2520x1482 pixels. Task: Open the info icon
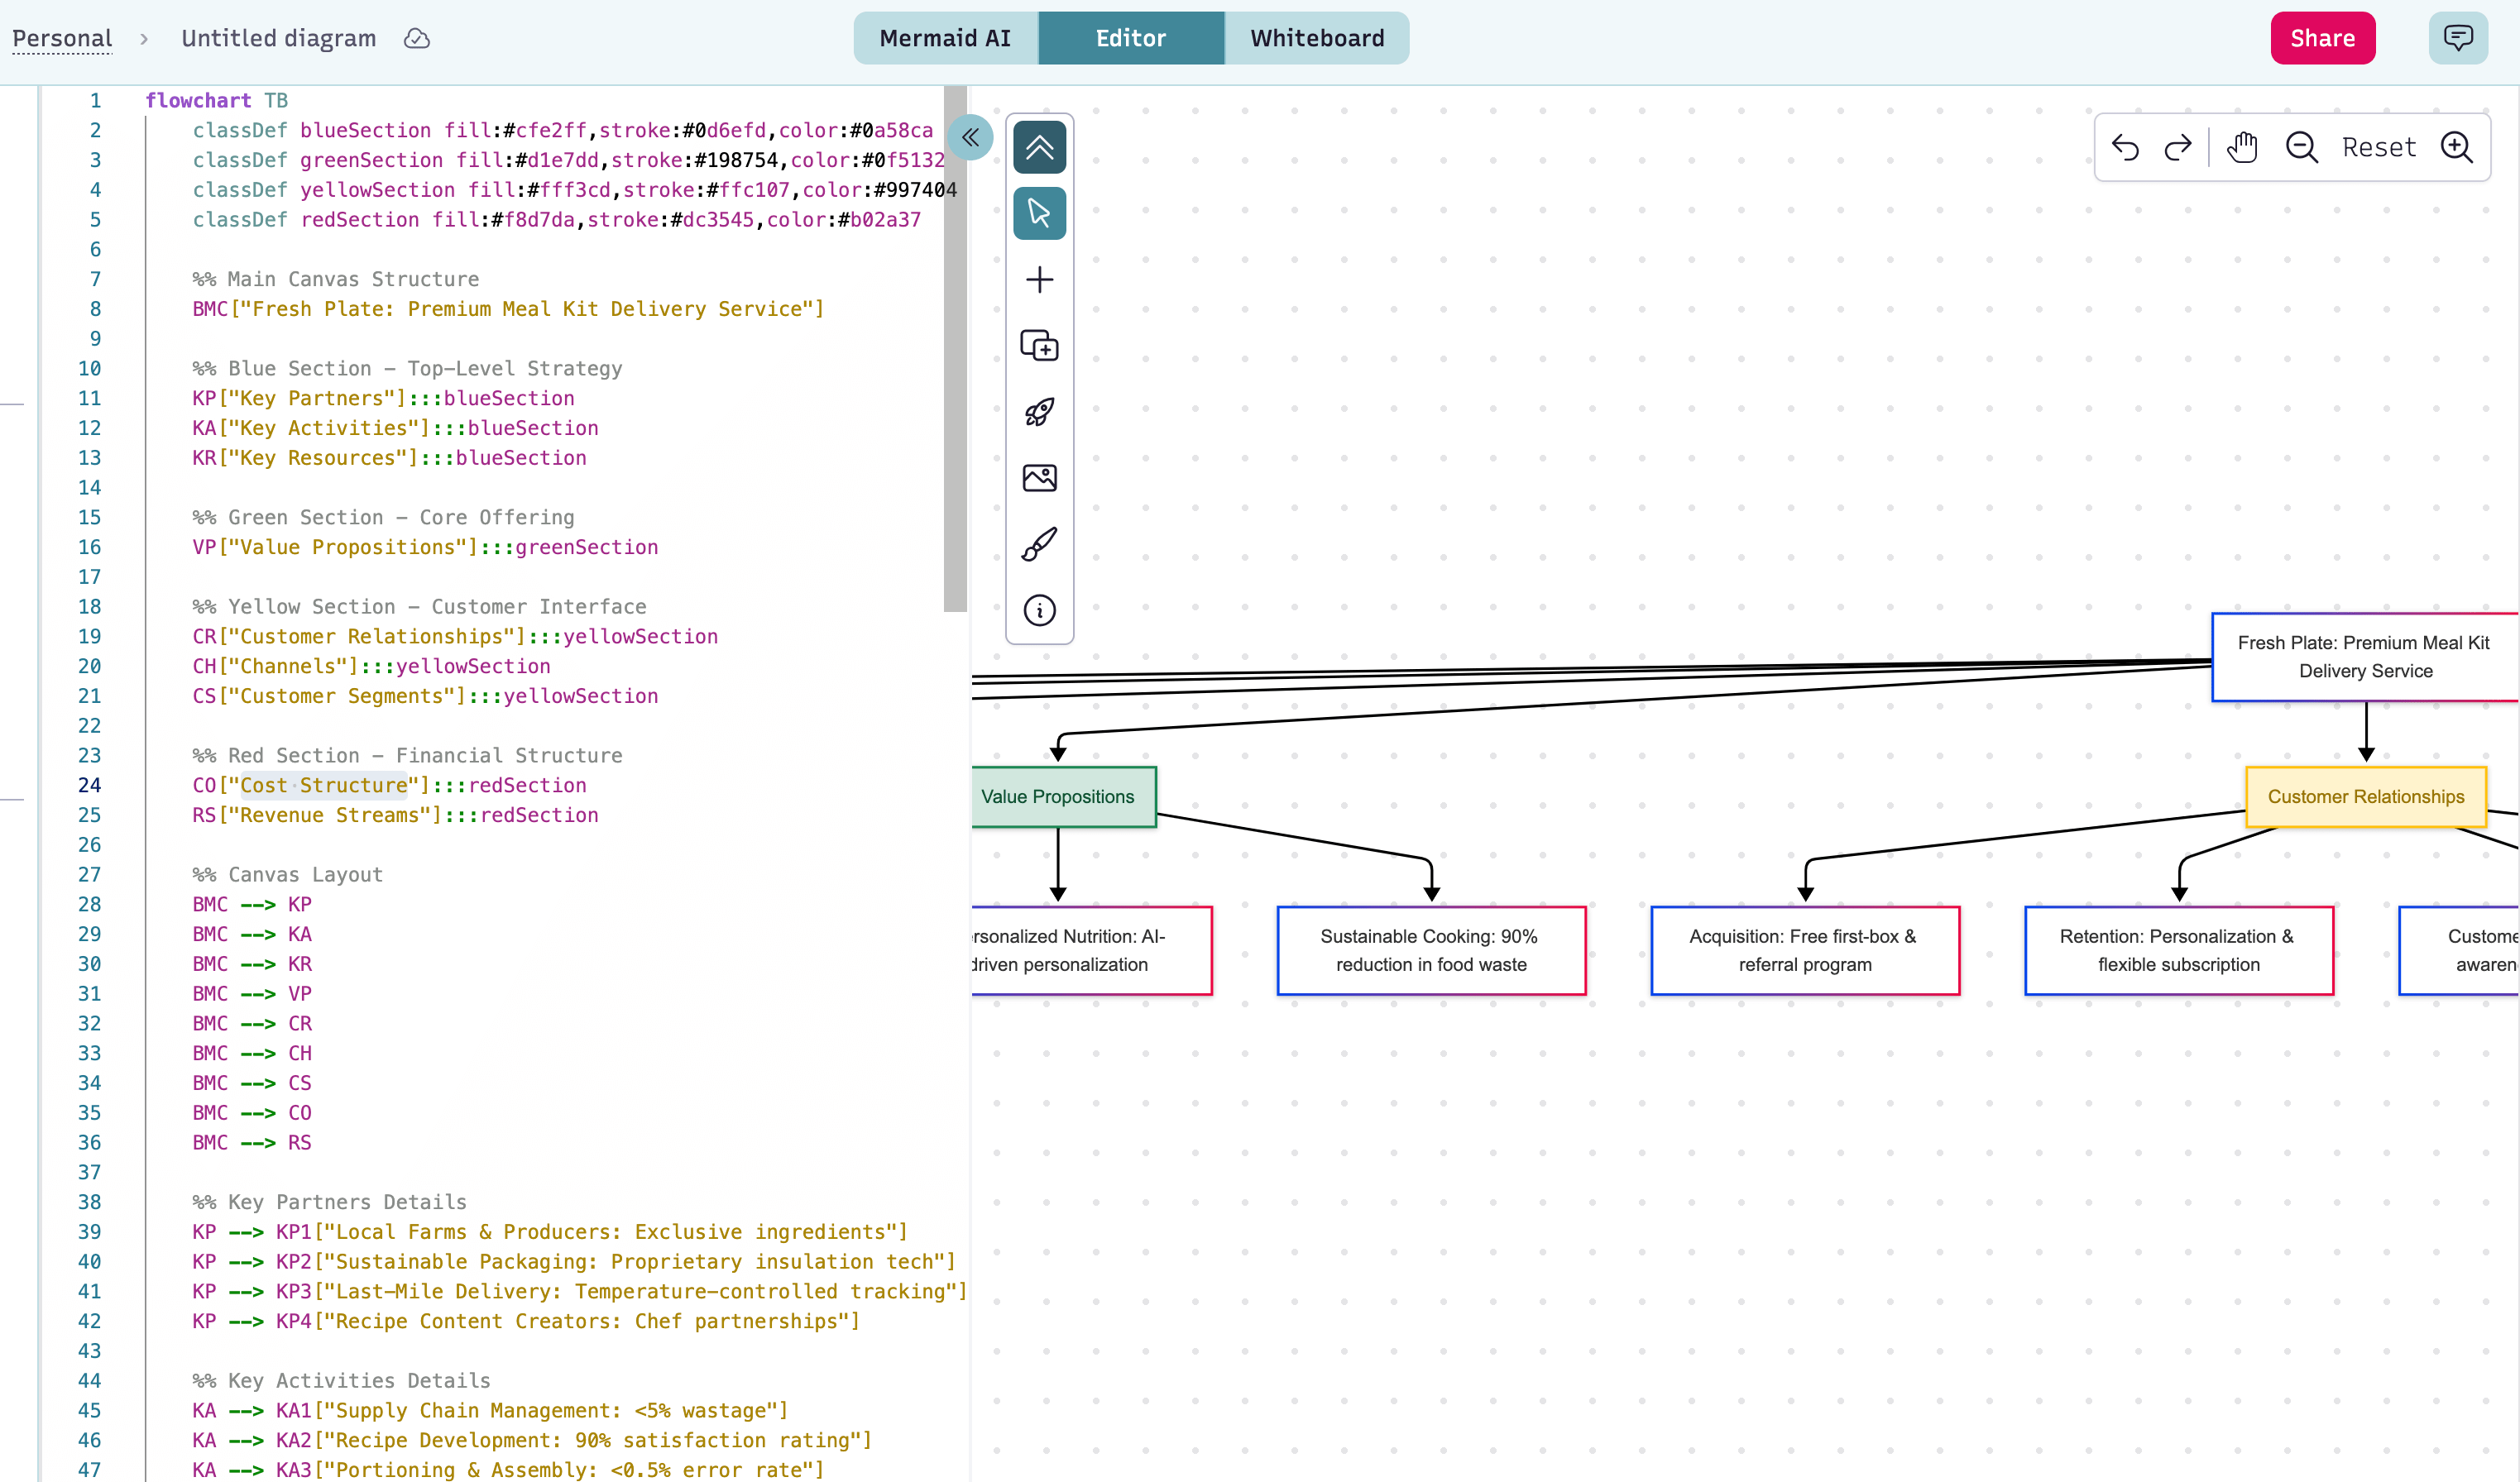[x=1039, y=610]
